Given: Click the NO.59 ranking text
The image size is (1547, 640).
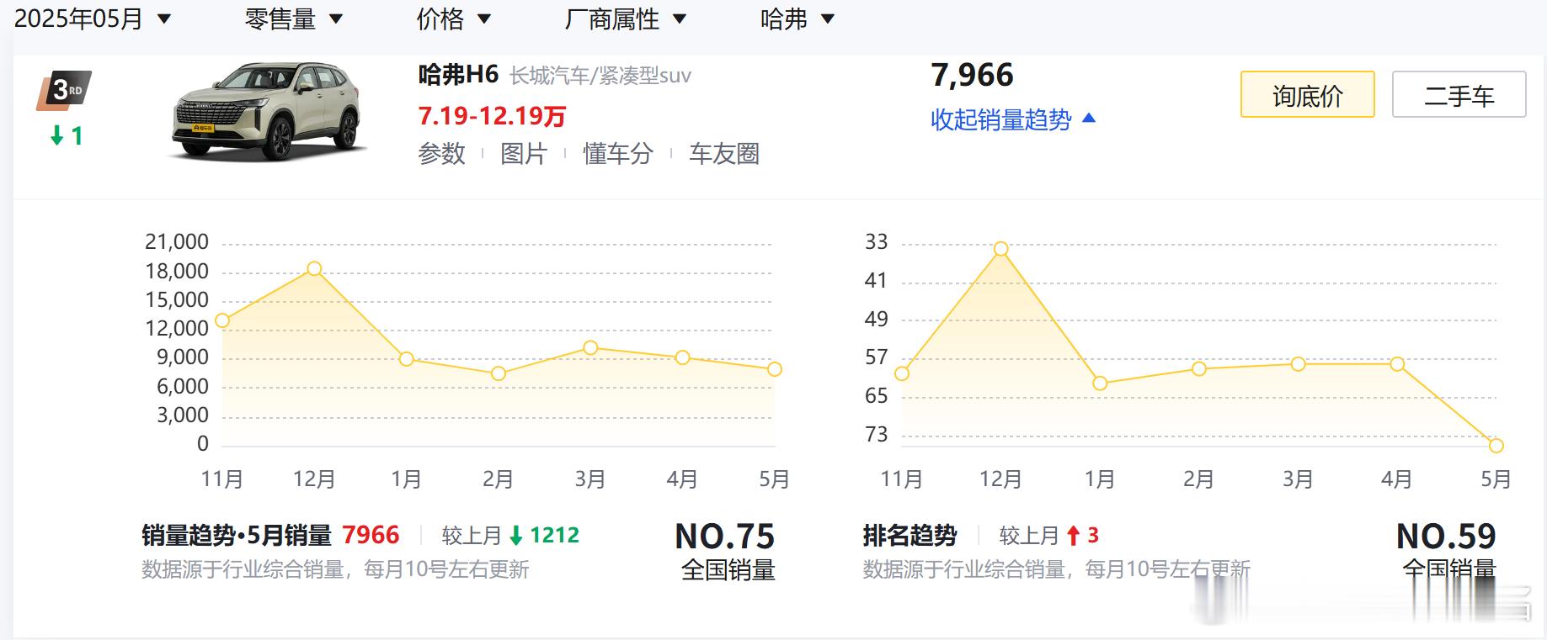Looking at the screenshot, I should click(x=1446, y=536).
